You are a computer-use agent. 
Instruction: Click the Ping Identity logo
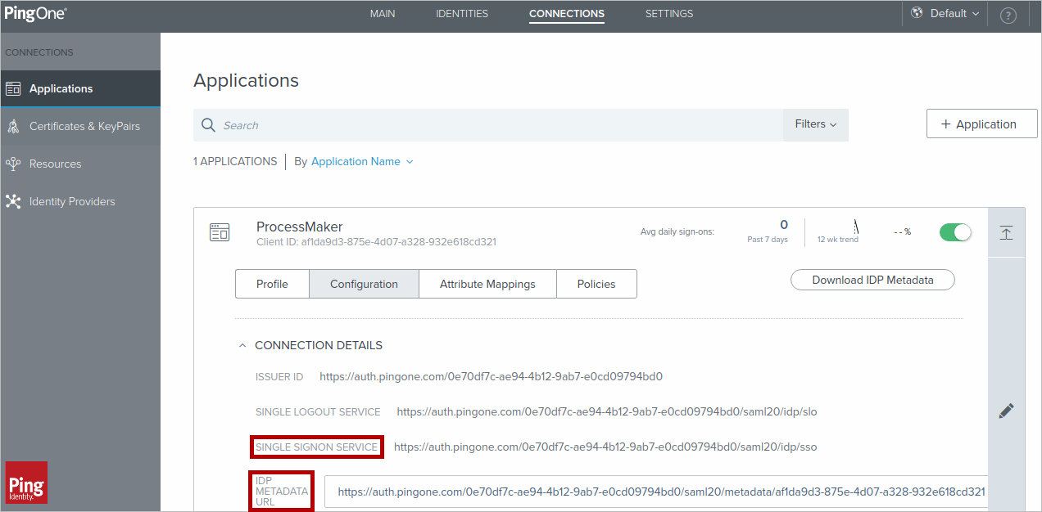point(26,482)
